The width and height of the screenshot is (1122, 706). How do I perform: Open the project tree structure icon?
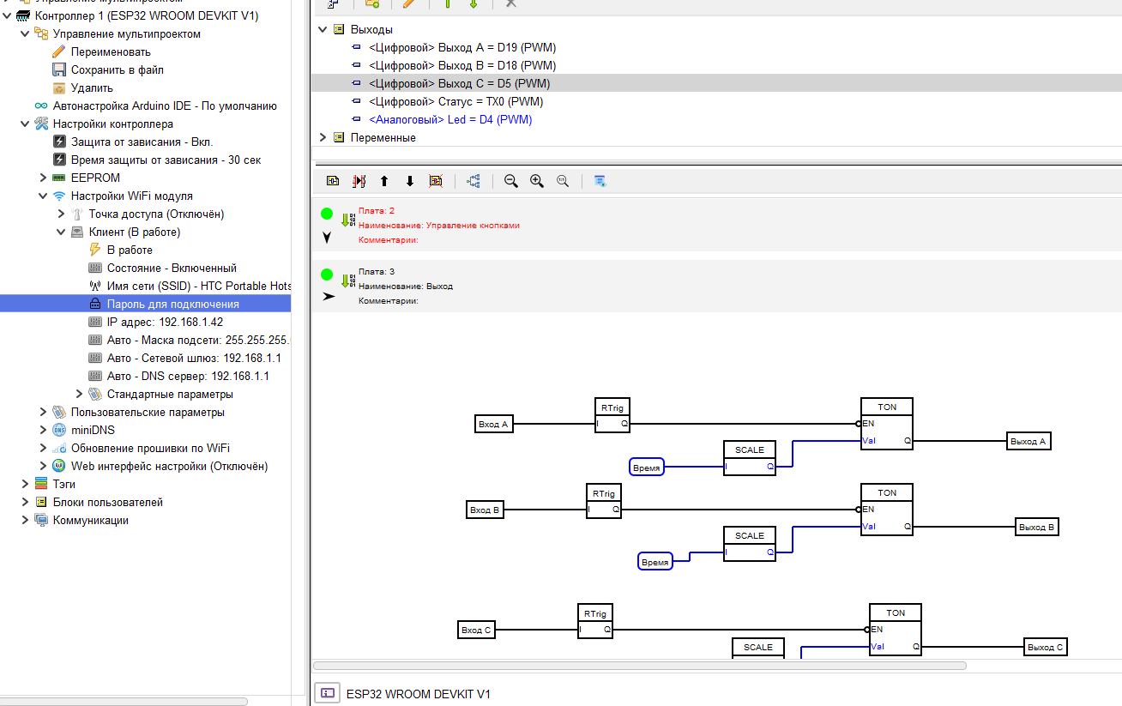[474, 181]
